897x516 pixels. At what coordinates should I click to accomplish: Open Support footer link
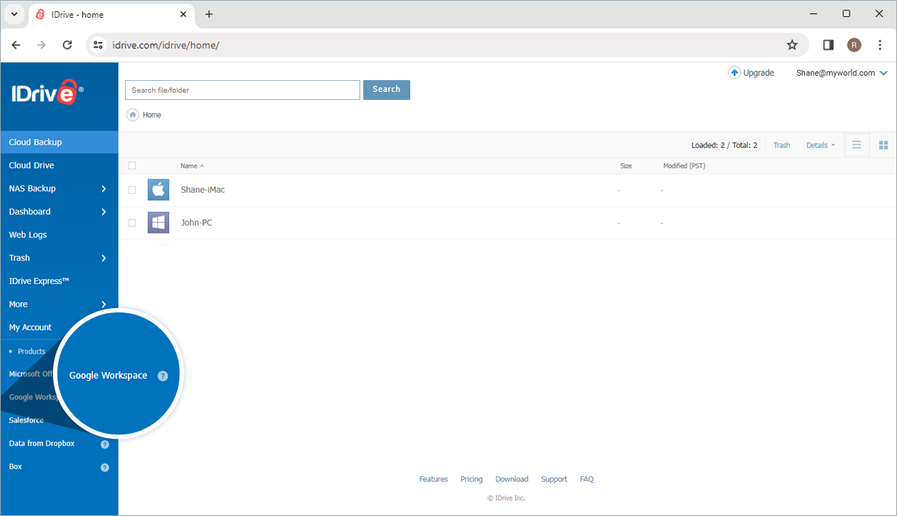[x=554, y=479]
